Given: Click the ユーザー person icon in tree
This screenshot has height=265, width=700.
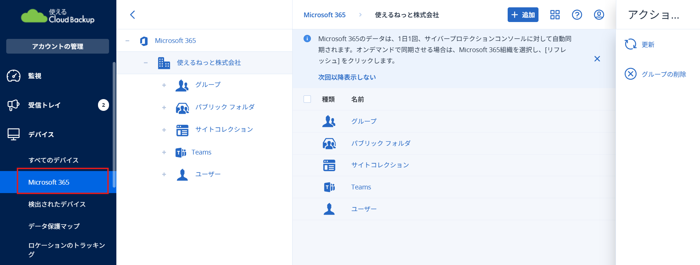Looking at the screenshot, I should (182, 175).
